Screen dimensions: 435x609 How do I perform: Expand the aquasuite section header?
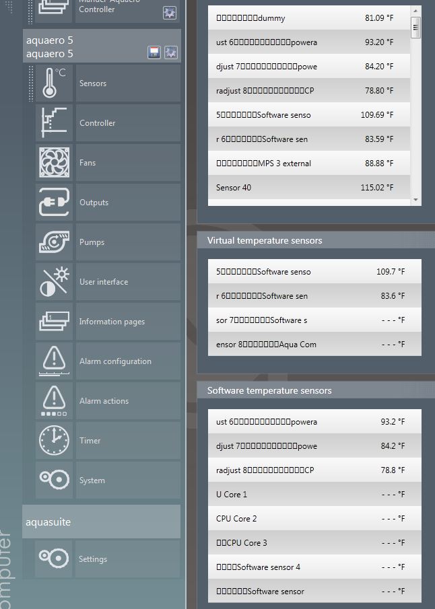point(101,522)
